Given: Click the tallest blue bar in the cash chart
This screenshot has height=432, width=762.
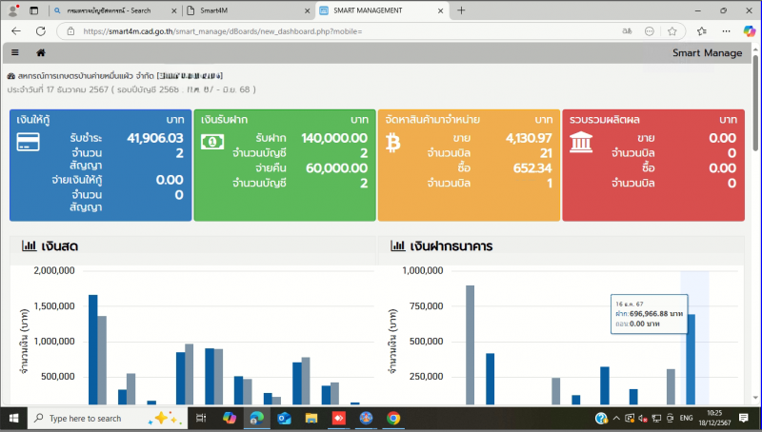Looking at the screenshot, I should 92,349.
